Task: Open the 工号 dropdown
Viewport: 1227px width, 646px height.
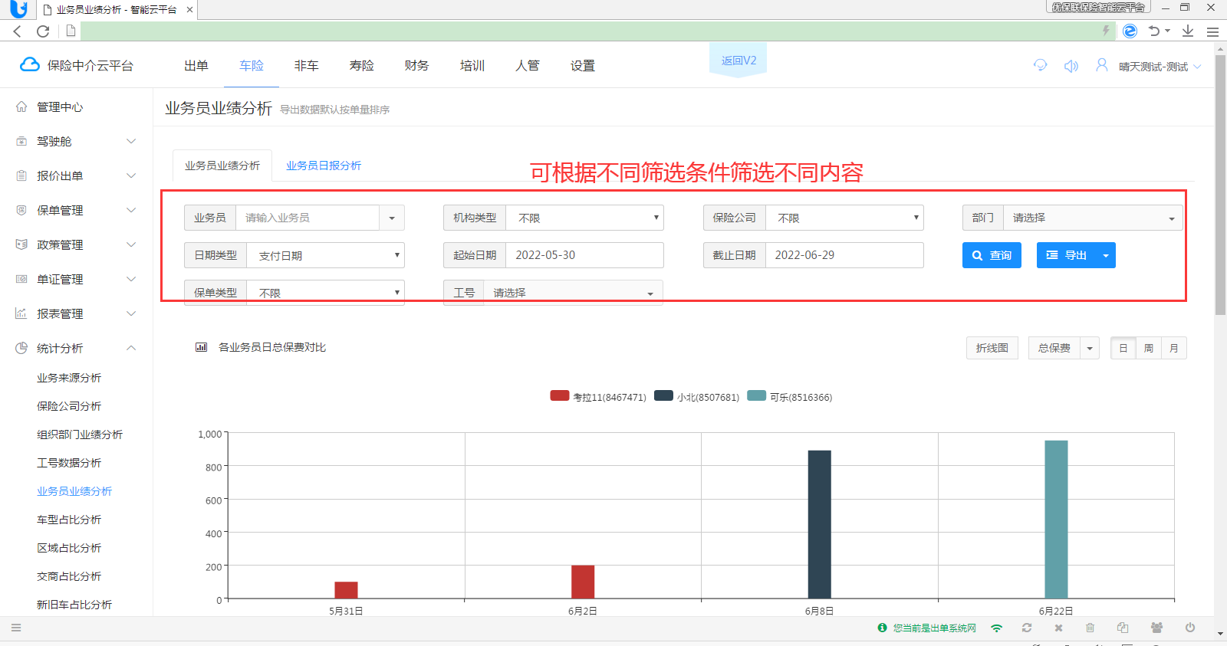Action: (x=573, y=293)
